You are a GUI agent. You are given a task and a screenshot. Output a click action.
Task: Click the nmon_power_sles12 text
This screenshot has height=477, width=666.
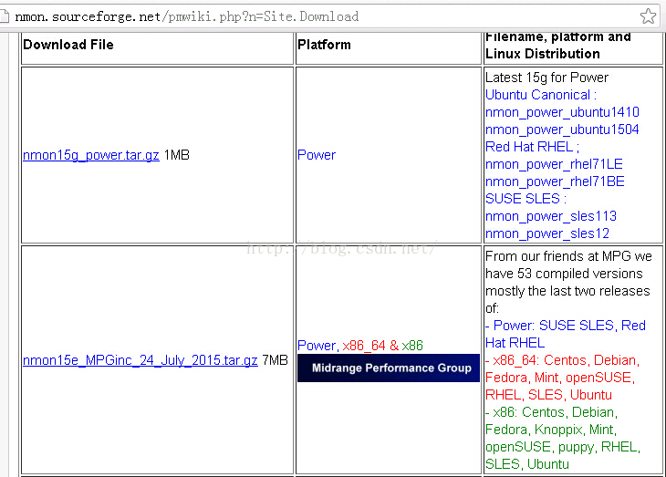click(547, 233)
